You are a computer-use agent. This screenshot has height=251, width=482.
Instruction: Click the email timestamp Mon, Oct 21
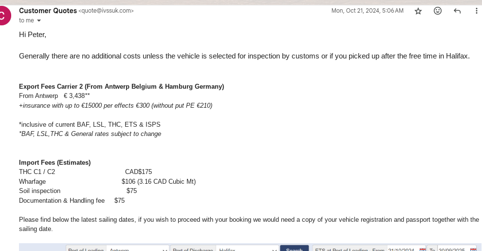point(367,11)
